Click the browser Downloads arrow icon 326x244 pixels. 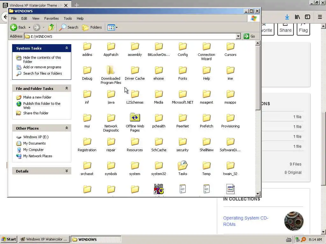[287, 17]
